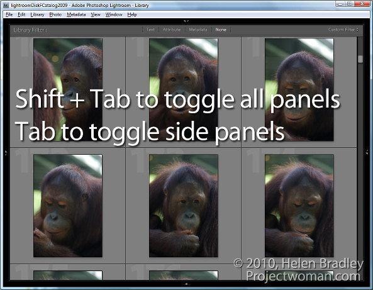Open the View menu
The image size is (373, 290).
click(x=96, y=14)
